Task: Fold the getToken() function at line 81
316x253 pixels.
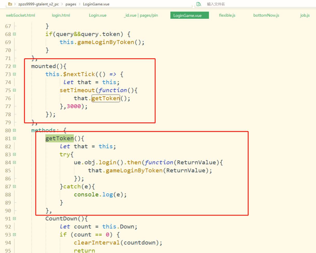Action: 14,138
